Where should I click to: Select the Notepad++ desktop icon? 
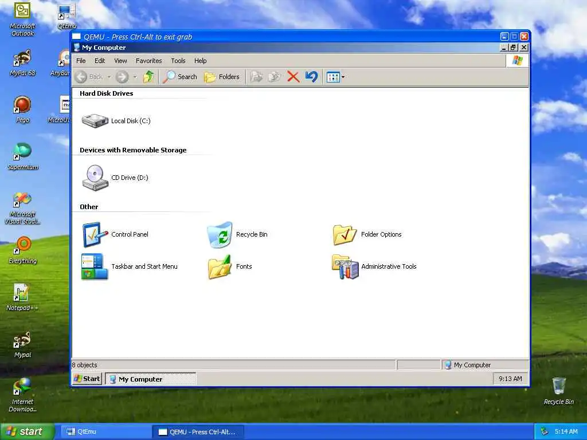point(22,298)
